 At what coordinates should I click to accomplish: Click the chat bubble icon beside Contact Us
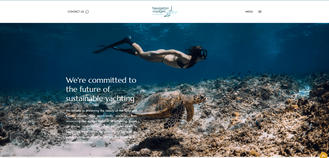[87, 12]
